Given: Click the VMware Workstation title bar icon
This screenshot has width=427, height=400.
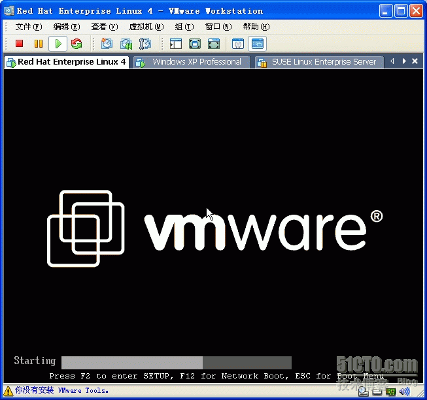Looking at the screenshot, I should point(9,11).
